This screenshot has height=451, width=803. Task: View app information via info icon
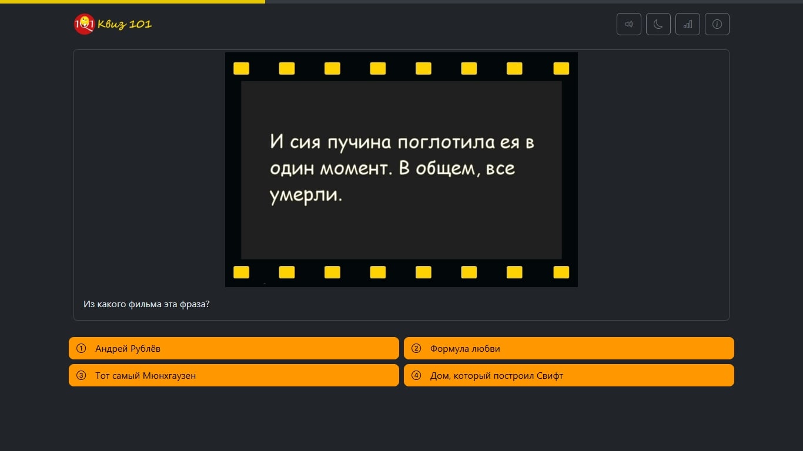click(x=717, y=24)
